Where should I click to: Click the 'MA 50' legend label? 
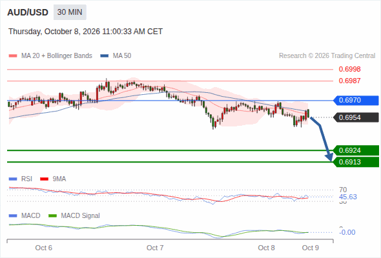click(122, 56)
